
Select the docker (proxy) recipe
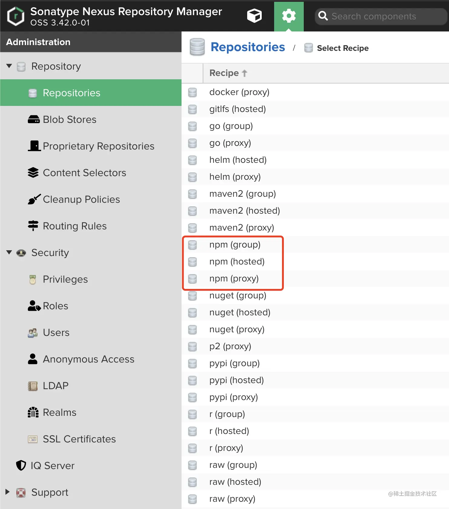pyautogui.click(x=239, y=92)
